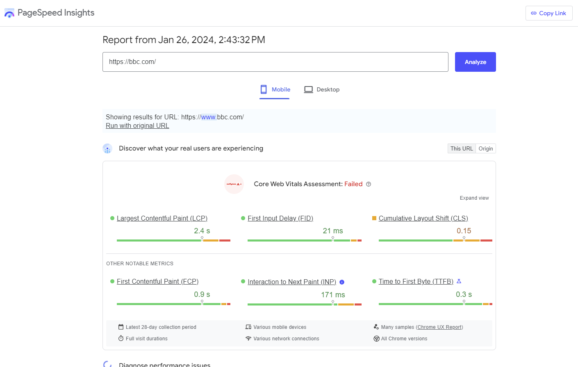The image size is (578, 367).
Task: Click the Diagnose performance issues heading
Action: [165, 365]
